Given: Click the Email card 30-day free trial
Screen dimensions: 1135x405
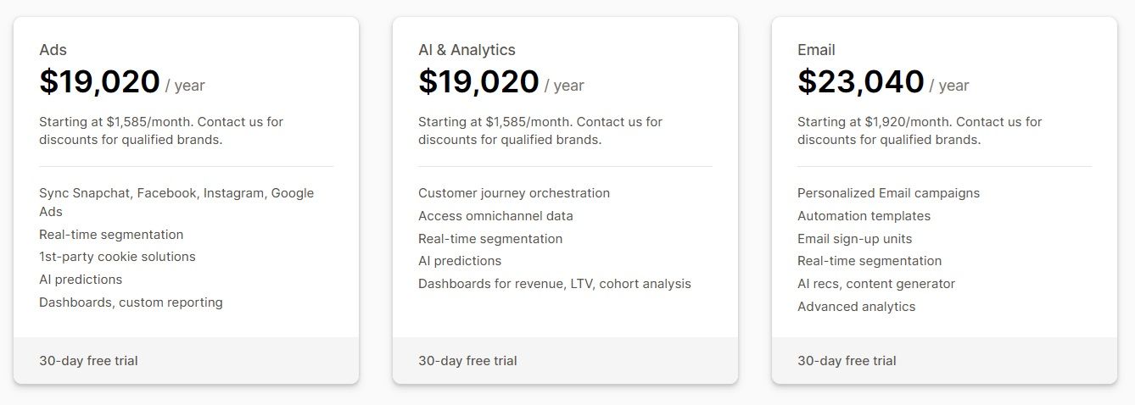Looking at the screenshot, I should pyautogui.click(x=847, y=361).
